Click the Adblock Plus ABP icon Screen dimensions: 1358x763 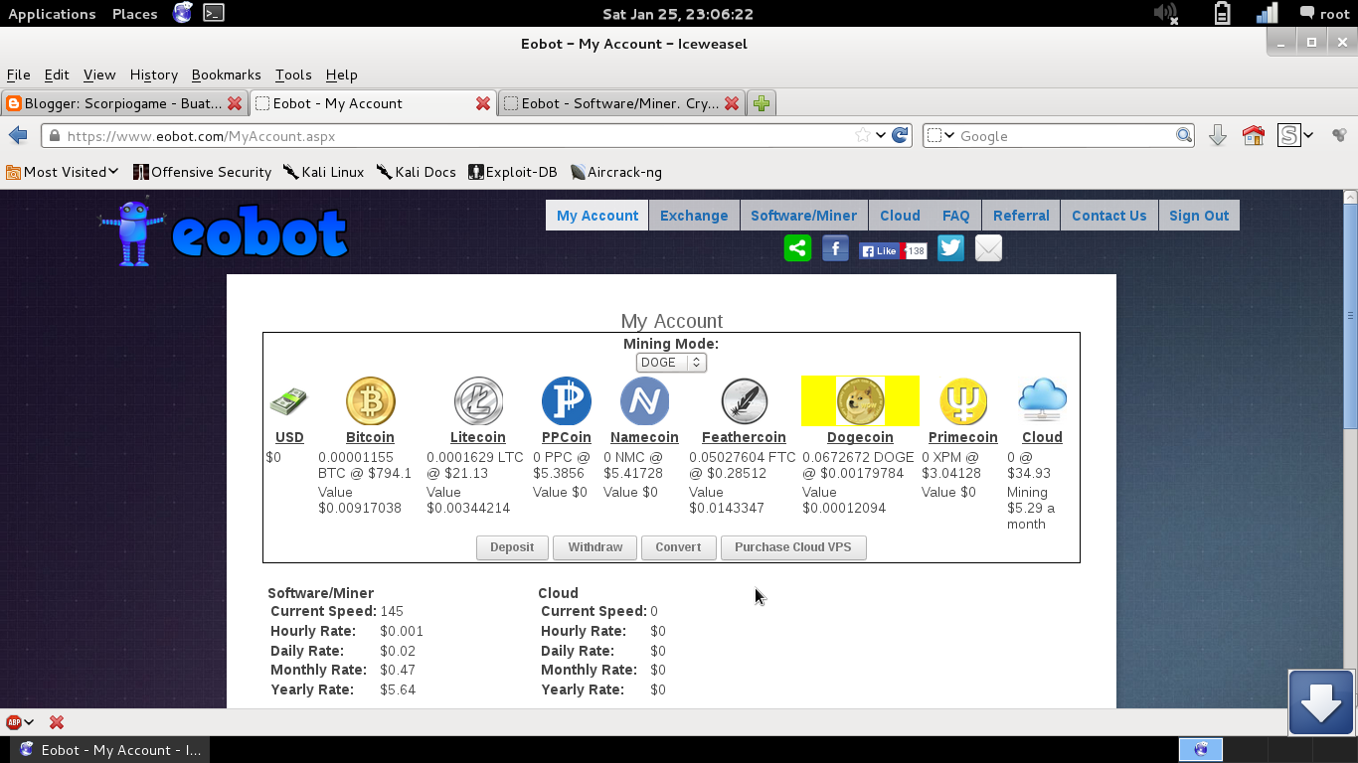pos(14,722)
